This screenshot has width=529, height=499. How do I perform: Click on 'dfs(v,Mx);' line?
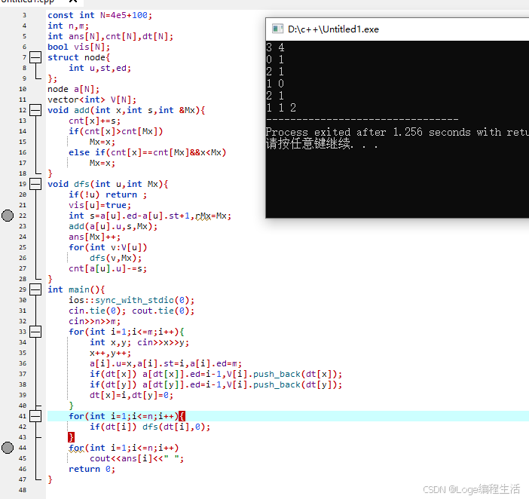[x=116, y=258]
